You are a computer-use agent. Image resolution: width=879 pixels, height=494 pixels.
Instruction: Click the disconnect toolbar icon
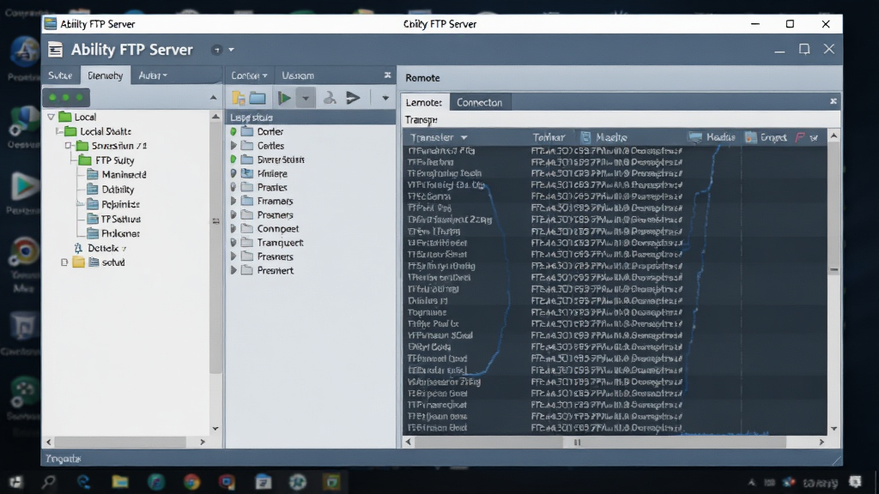click(330, 98)
